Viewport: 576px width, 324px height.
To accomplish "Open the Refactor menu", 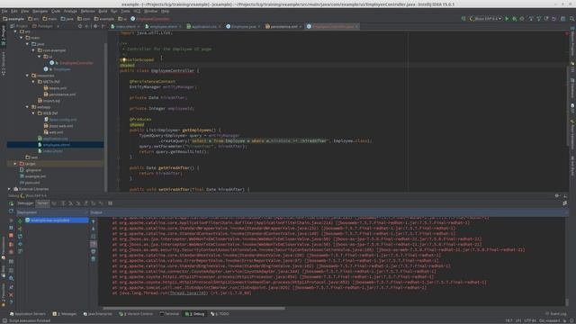I will 87,11.
